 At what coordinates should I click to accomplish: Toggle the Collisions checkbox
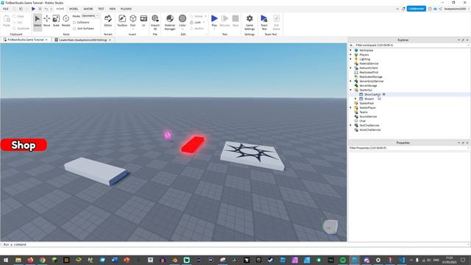pos(74,22)
